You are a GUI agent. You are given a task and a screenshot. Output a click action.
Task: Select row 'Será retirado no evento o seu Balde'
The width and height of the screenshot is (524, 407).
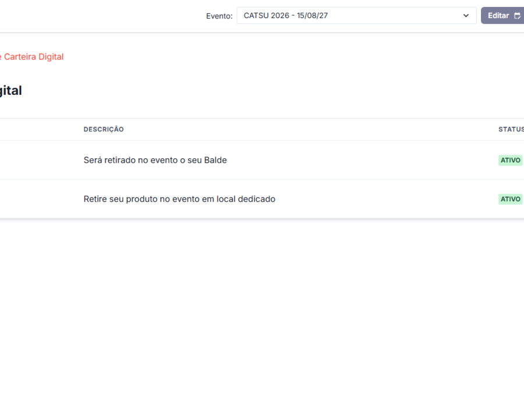click(x=262, y=160)
